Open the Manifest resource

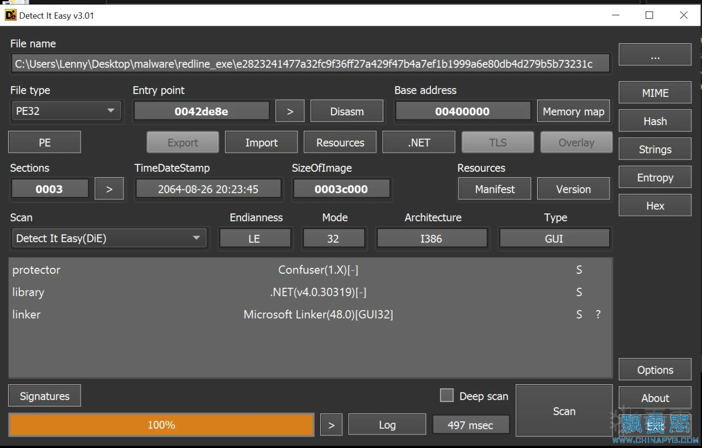[495, 189]
